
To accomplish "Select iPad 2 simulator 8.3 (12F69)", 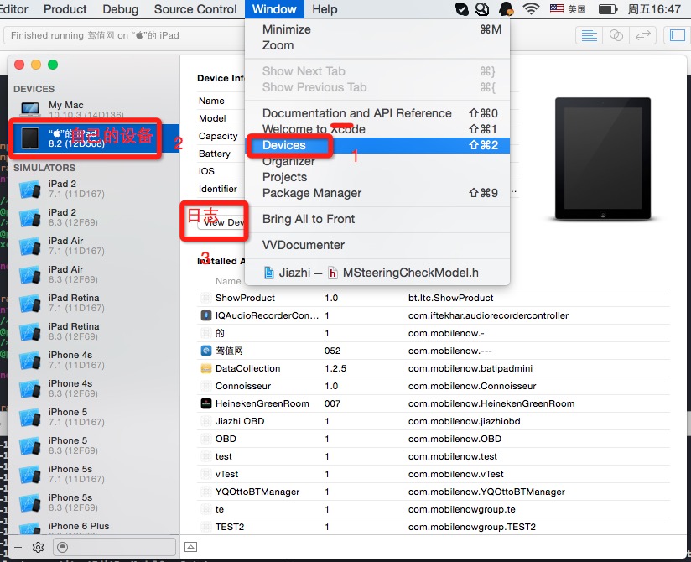I will point(94,217).
